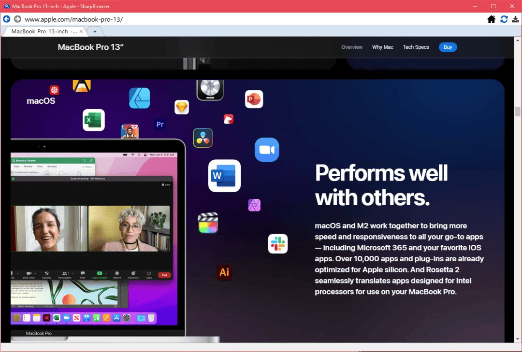This screenshot has height=352, width=522.
Task: Open the Why Mac page link
Action: (x=382, y=47)
